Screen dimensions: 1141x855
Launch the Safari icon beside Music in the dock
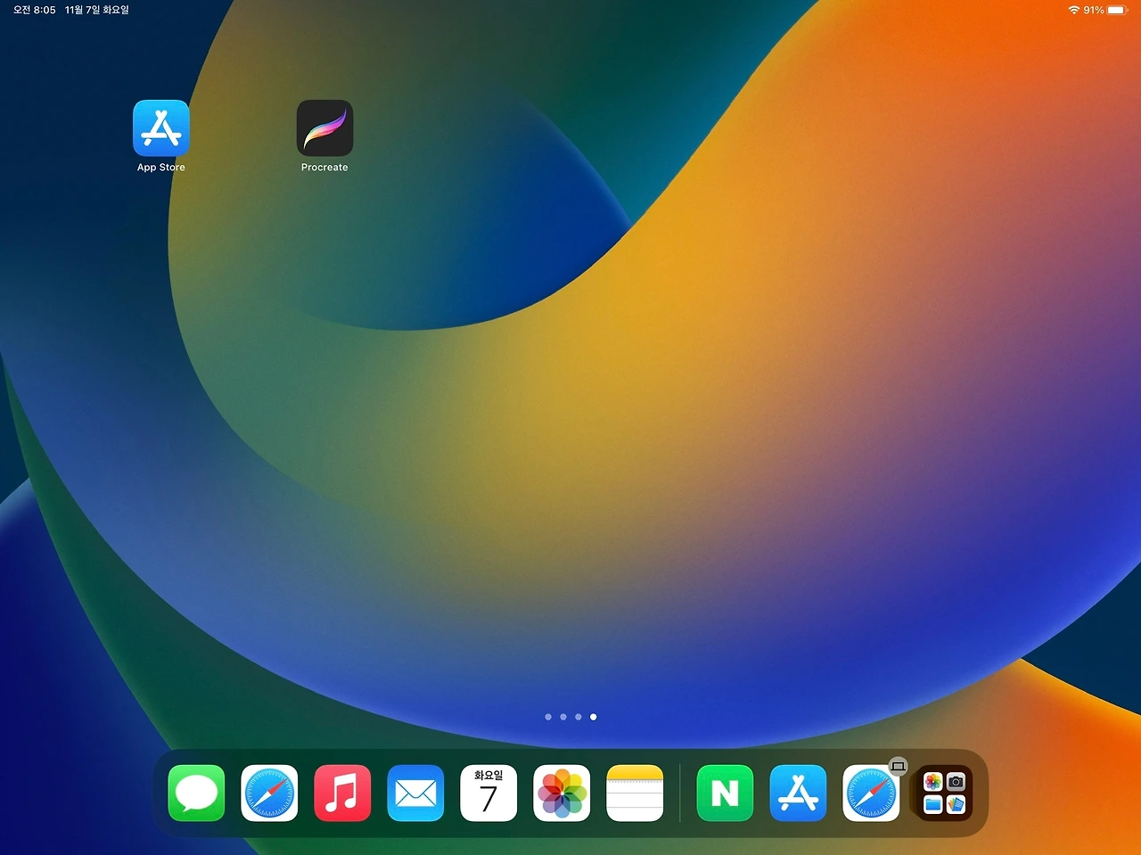pos(269,793)
